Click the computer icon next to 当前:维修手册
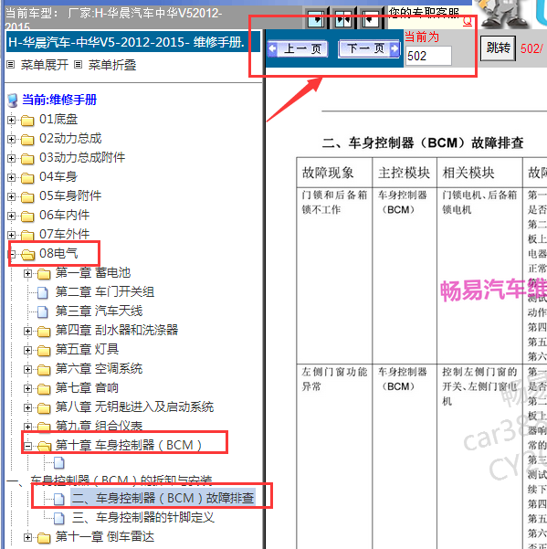 click(x=13, y=100)
